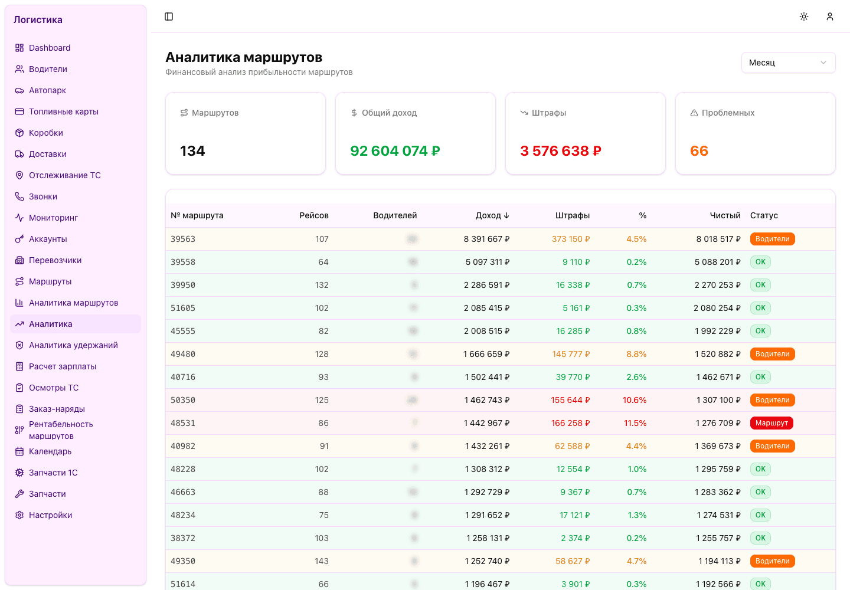Switch theme with the sun icon
850x590 pixels.
[804, 17]
